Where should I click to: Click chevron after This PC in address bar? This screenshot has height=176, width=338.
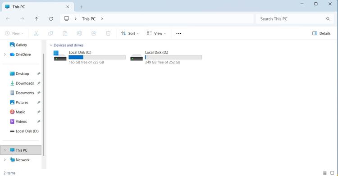click(102, 19)
